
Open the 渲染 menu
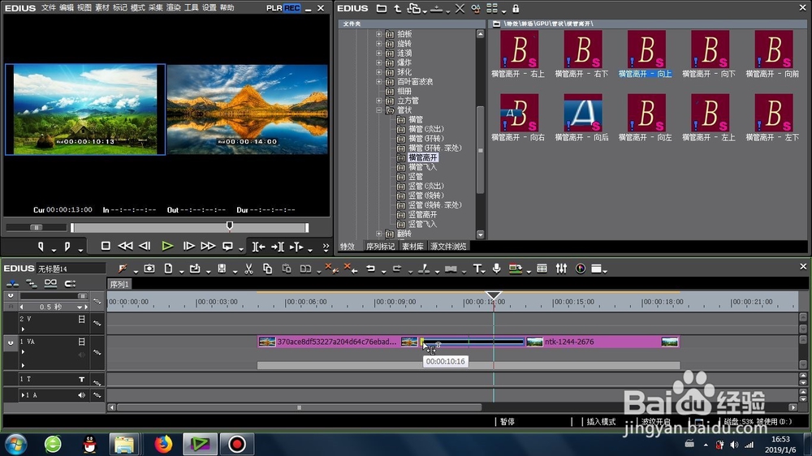click(x=174, y=8)
